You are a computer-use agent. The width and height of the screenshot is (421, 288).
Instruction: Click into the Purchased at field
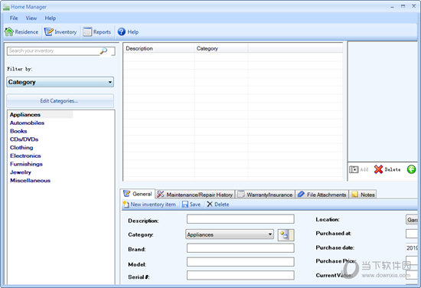(x=412, y=234)
